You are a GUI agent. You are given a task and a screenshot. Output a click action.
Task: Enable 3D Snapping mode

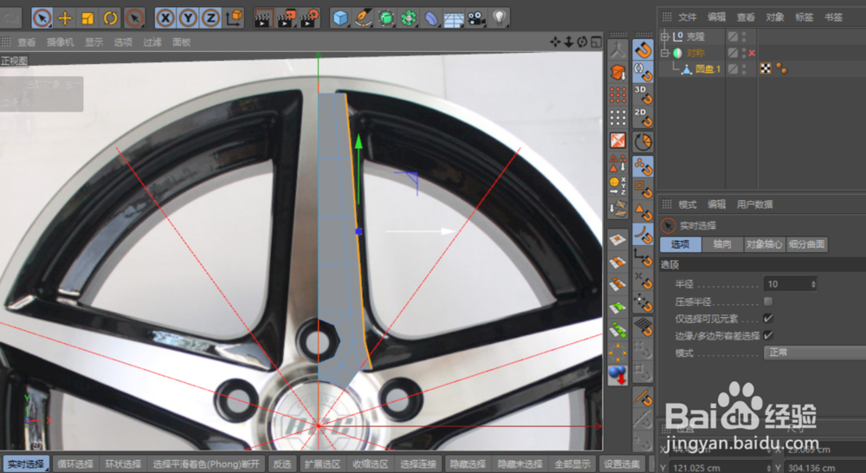tap(643, 95)
